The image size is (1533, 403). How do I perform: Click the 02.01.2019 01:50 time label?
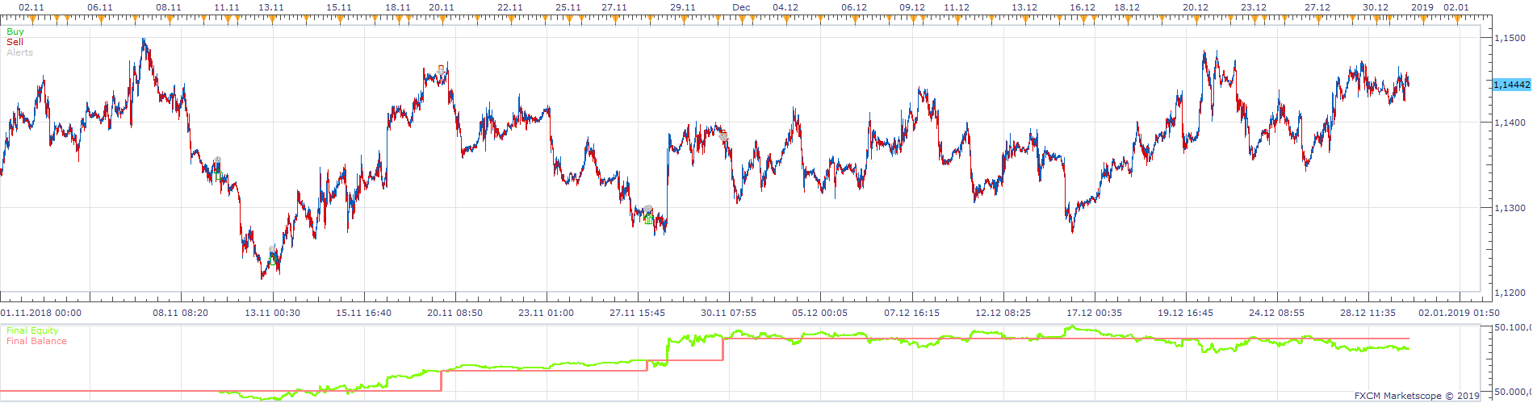(x=1460, y=313)
